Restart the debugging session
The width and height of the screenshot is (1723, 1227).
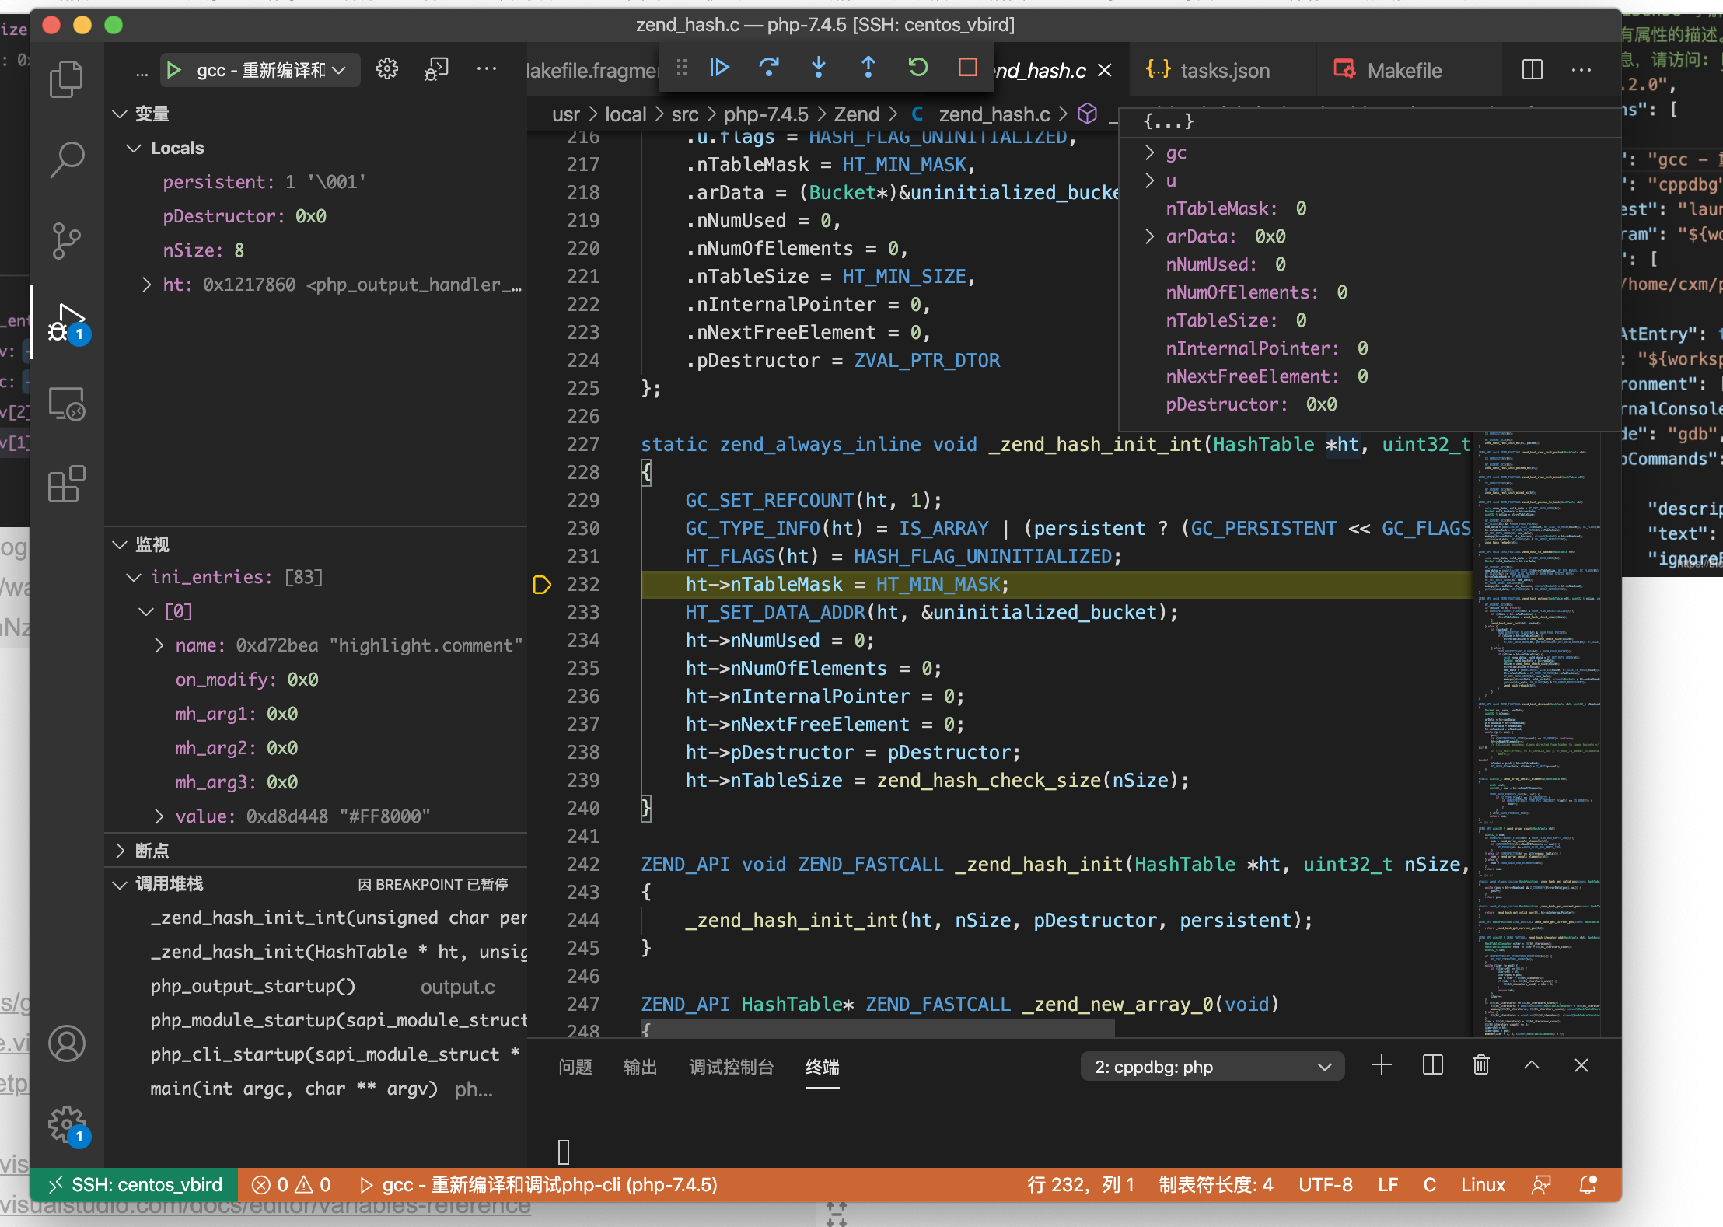pyautogui.click(x=917, y=68)
